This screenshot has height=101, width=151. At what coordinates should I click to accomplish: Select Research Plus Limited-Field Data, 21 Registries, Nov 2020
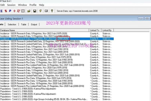[57, 86]
